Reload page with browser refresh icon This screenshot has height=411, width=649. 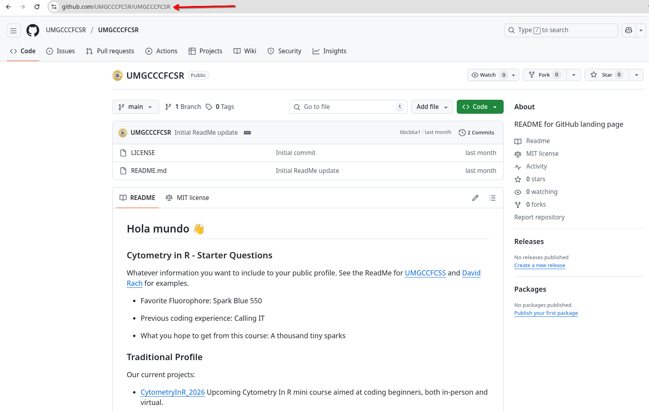click(x=37, y=7)
